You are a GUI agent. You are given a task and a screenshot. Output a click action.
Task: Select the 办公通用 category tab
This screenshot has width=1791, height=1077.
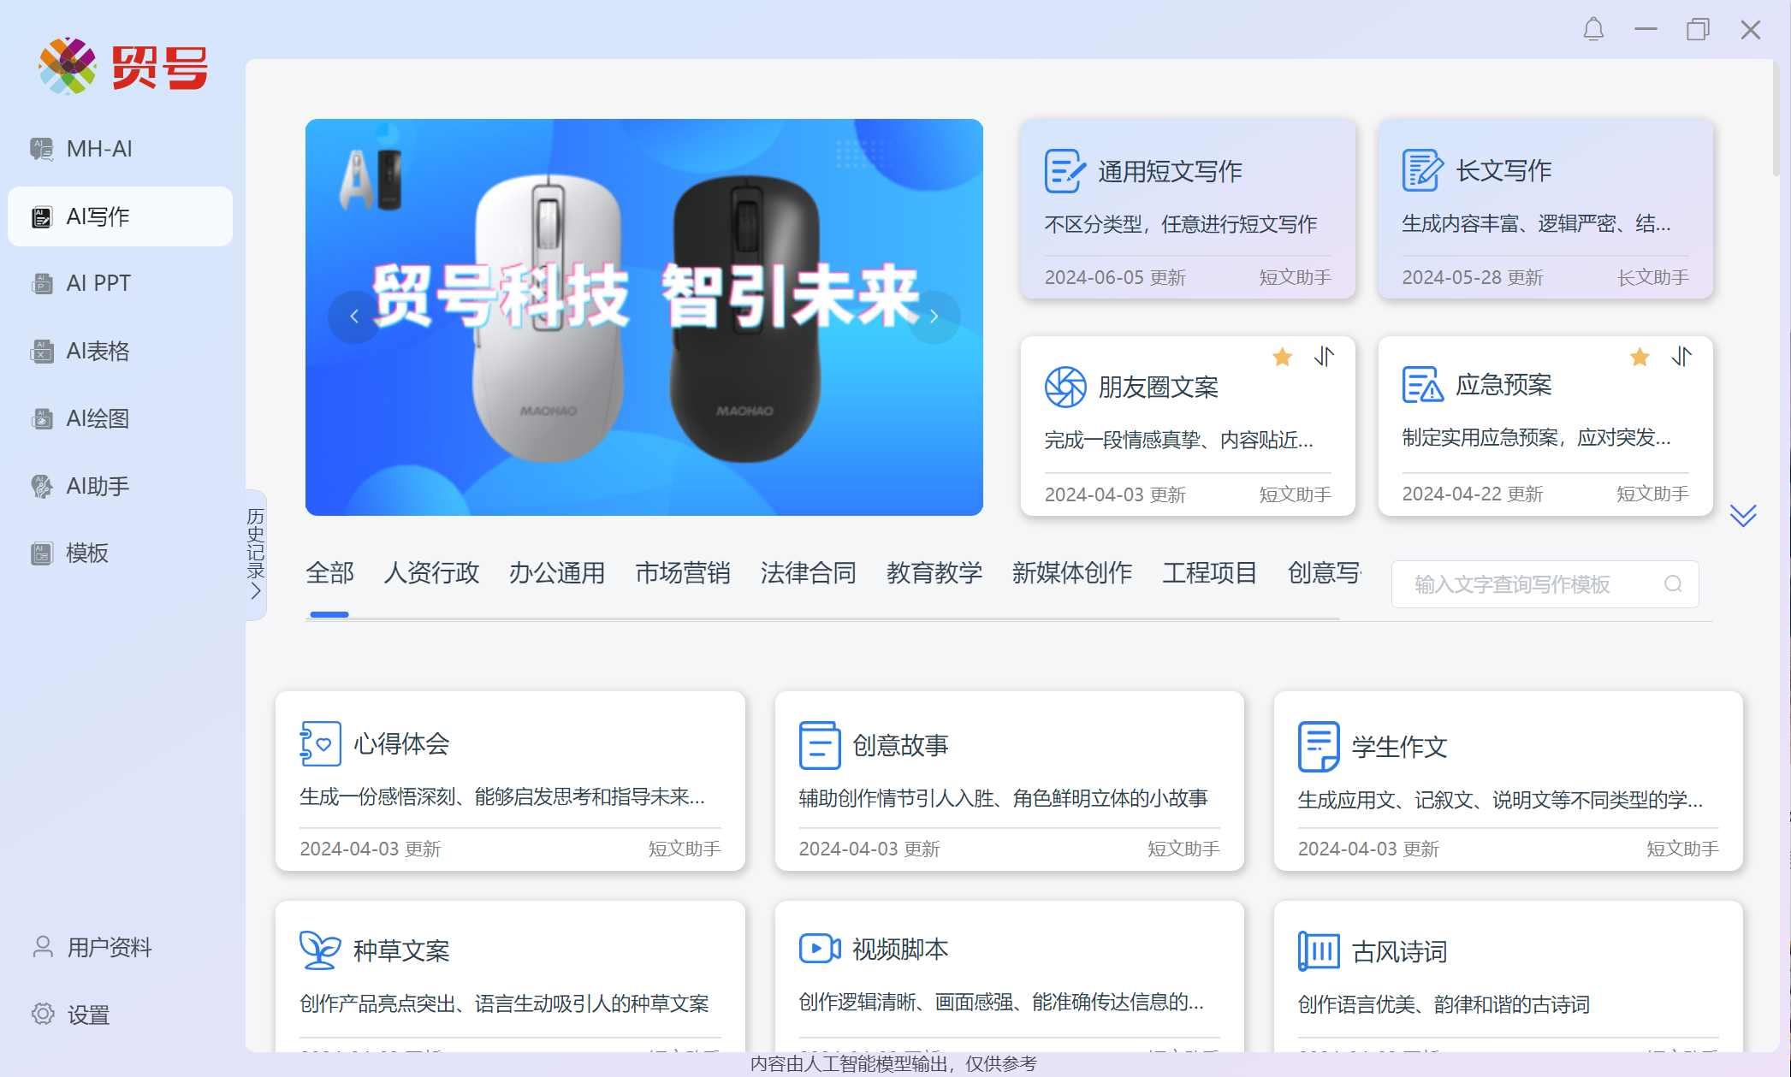click(x=557, y=573)
